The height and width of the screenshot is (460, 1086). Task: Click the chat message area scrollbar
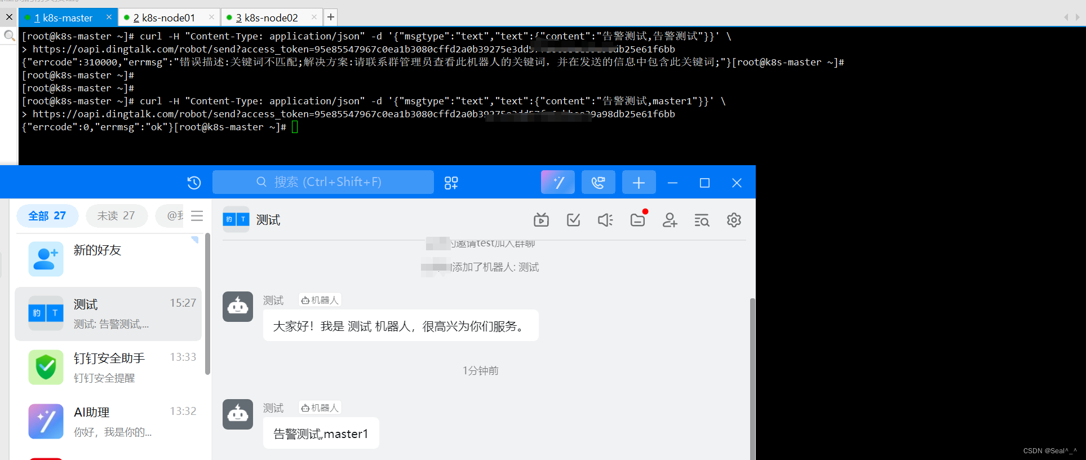click(x=752, y=378)
